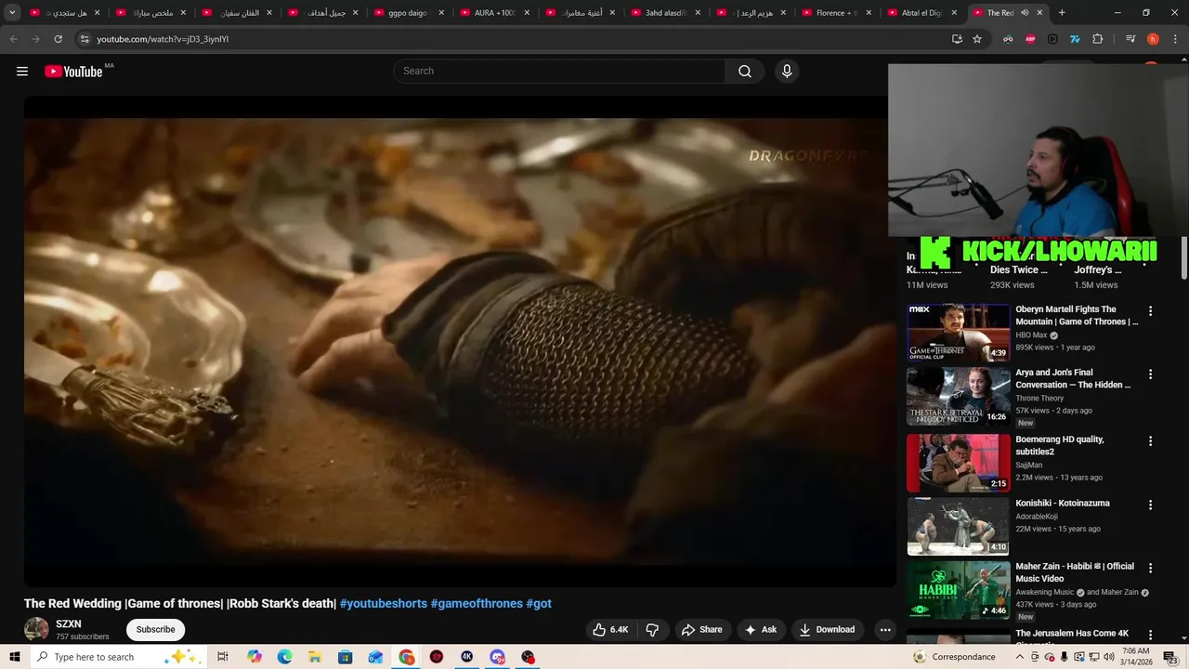This screenshot has height=669, width=1189.
Task: Open the SZXN channel avatar
Action: (x=36, y=629)
